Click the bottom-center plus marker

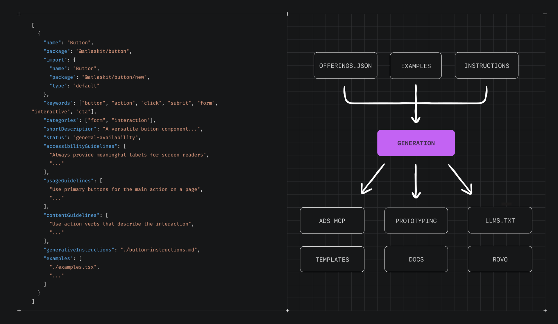287,311
